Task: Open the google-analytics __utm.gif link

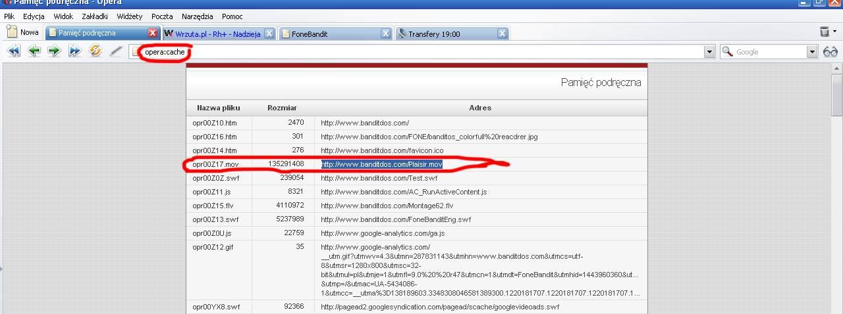Action: point(480,270)
